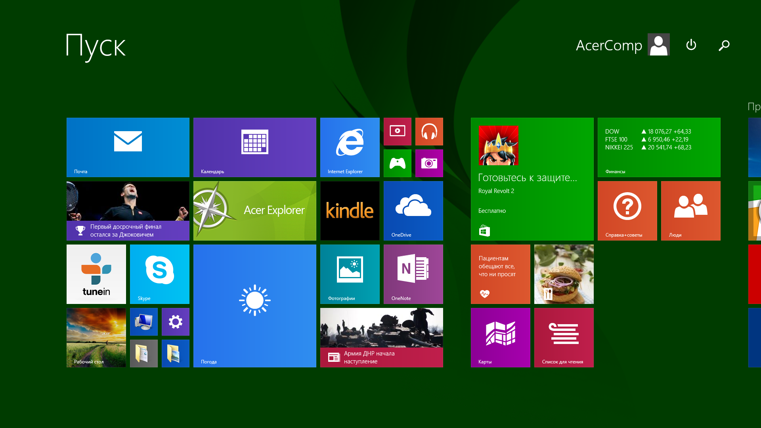Open AcerComp user account menu
Image resolution: width=761 pixels, height=428 pixels.
tap(622, 45)
